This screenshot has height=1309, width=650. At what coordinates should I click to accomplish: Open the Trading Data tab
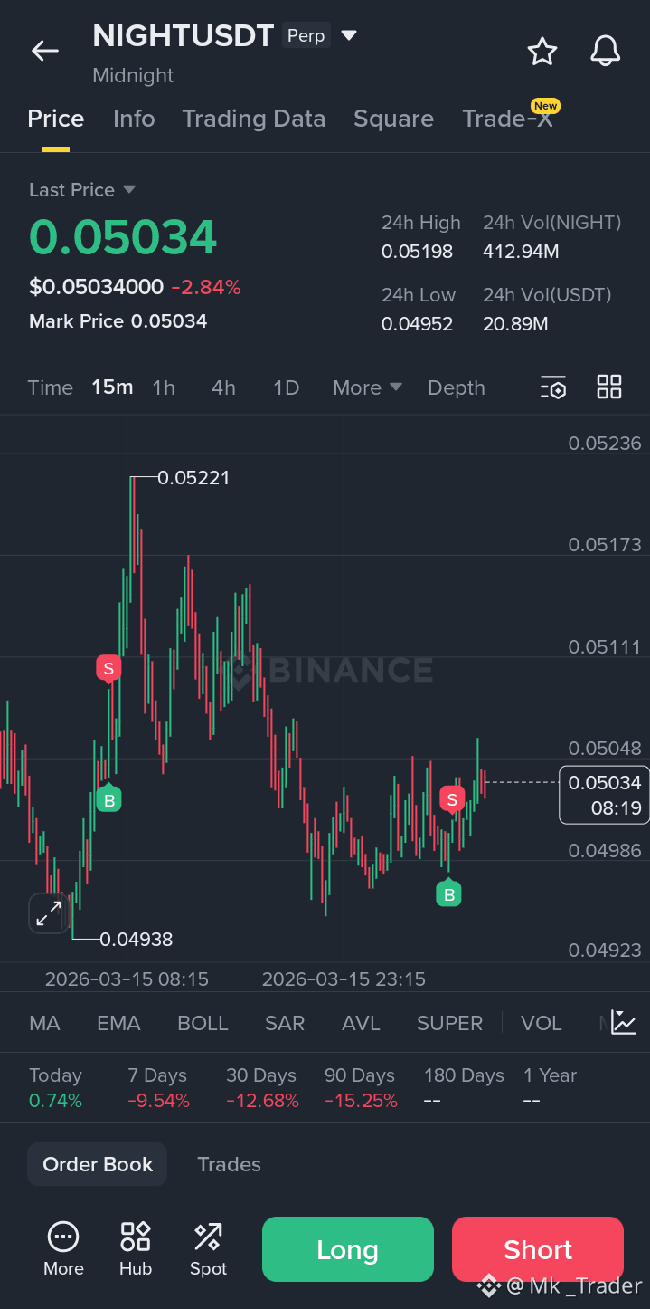[254, 119]
